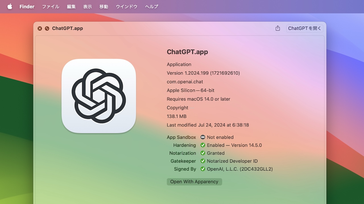Click the Apple Silicon—64-bit text
Image resolution: width=364 pixels, height=204 pixels.
coord(191,90)
